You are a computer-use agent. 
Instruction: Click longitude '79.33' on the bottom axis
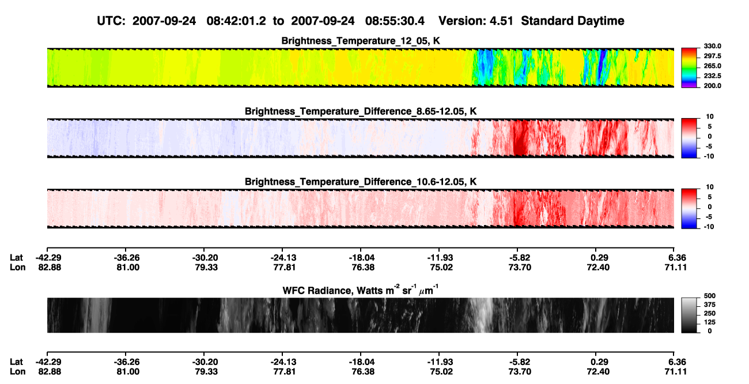[x=206, y=371]
